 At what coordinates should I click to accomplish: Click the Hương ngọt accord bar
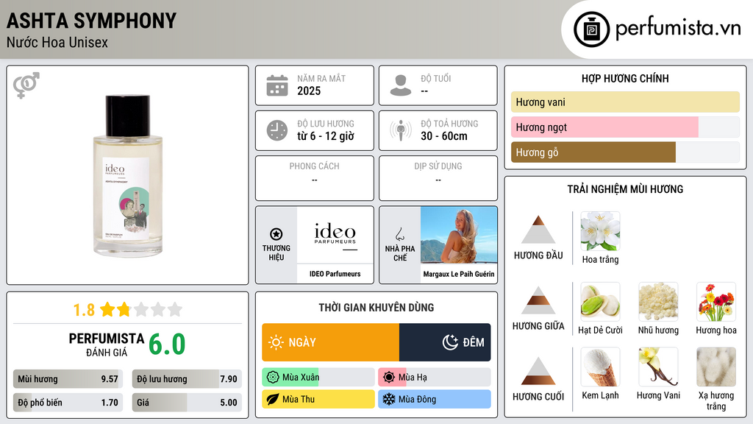625,127
